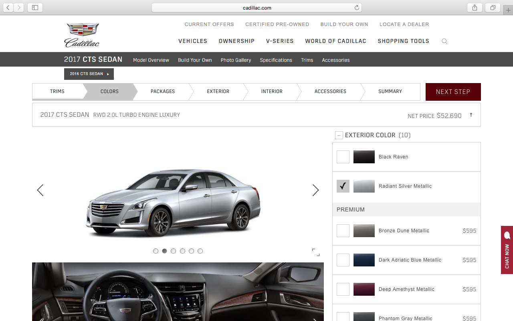This screenshot has height=321, width=513.
Task: Go to the Packages step tab
Action: (163, 91)
